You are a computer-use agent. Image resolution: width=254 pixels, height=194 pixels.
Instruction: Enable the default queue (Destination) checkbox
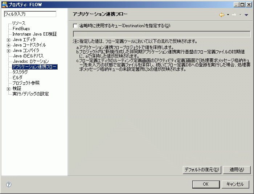click(75, 26)
